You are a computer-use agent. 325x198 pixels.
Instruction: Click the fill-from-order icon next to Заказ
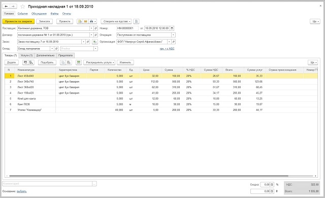point(95,42)
